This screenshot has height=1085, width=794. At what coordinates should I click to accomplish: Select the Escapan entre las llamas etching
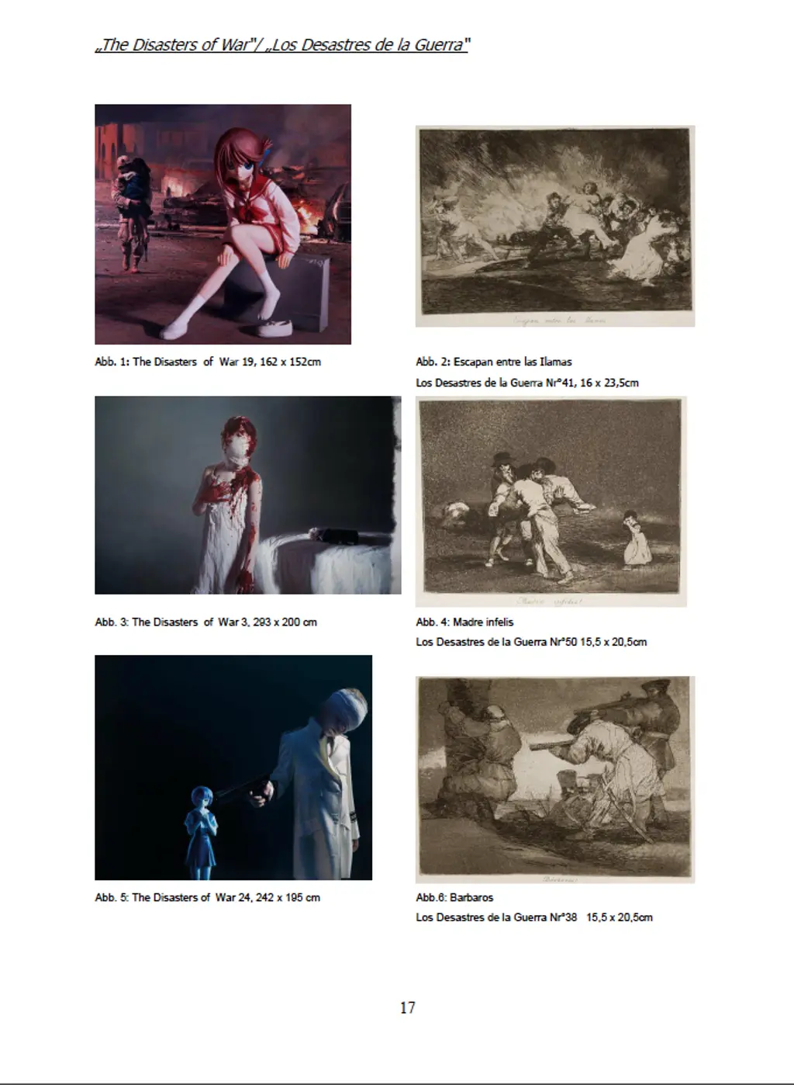[555, 227]
